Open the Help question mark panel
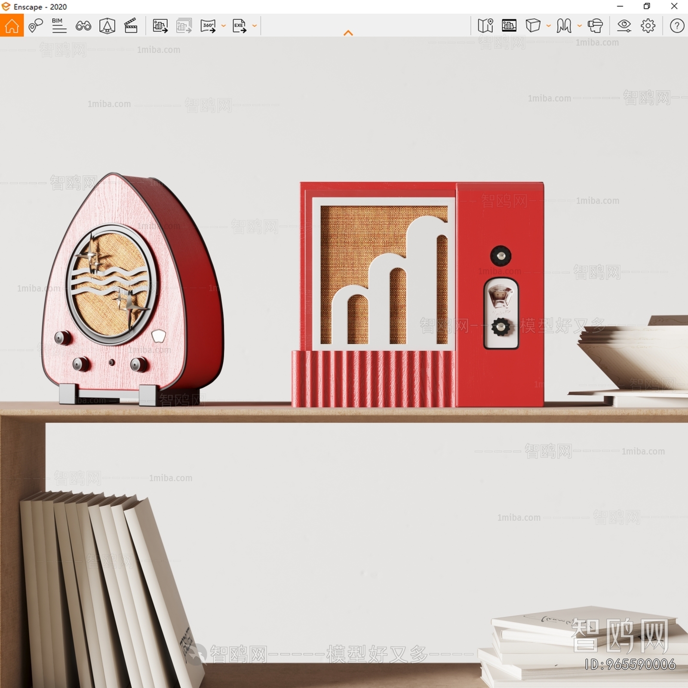This screenshot has height=688, width=688. pyautogui.click(x=677, y=26)
